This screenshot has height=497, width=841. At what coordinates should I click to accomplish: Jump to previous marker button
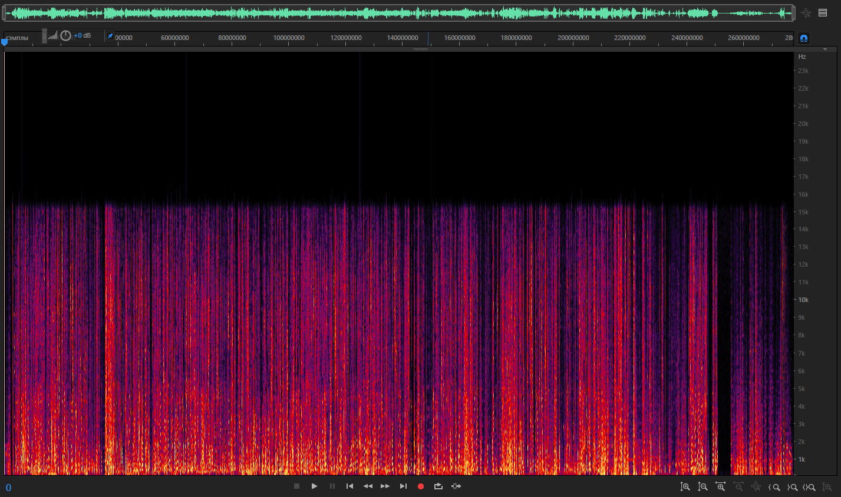coord(349,486)
